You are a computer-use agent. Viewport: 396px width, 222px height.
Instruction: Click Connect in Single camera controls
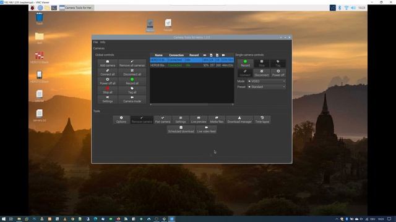(x=245, y=73)
